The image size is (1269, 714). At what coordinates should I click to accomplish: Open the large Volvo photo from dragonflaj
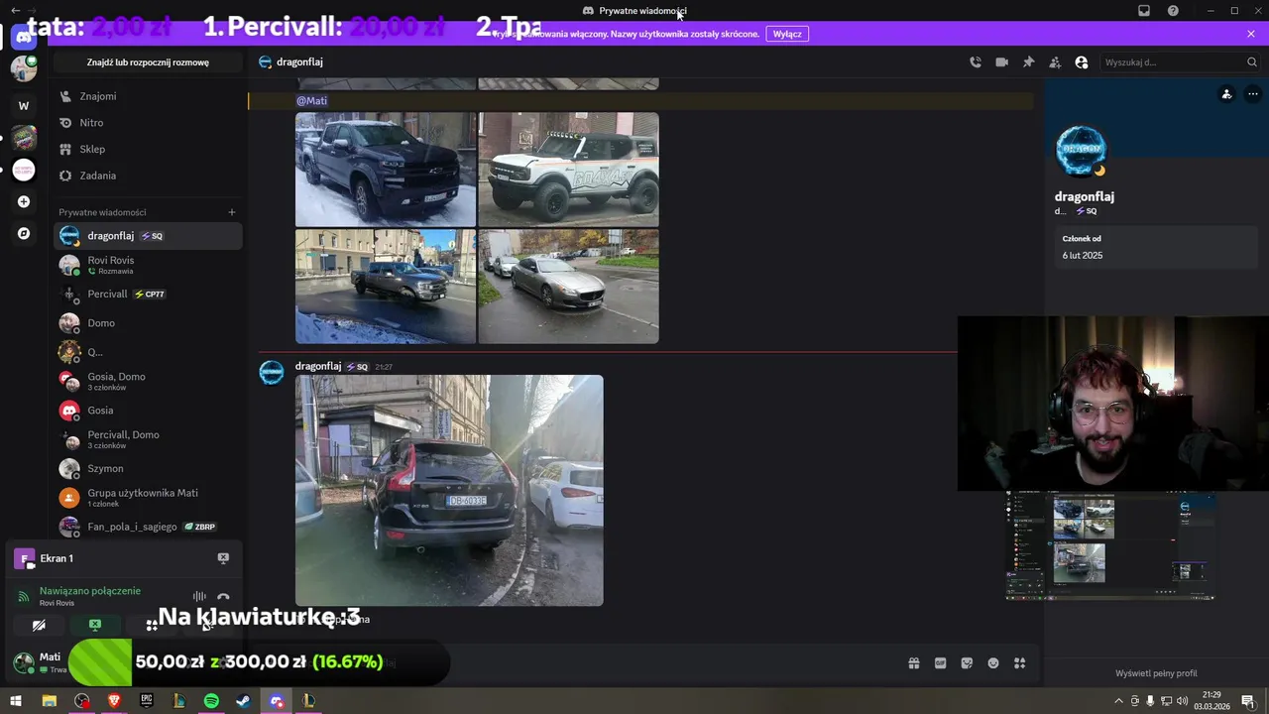[449, 490]
